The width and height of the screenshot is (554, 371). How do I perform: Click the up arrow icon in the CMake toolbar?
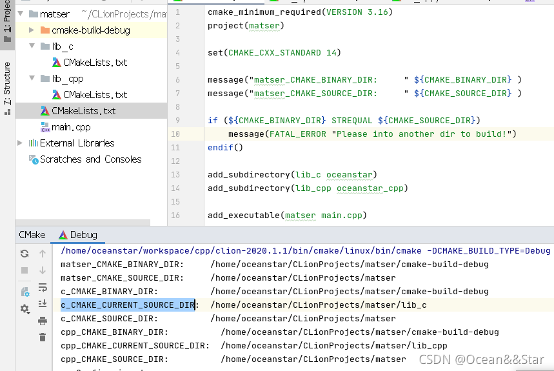43,254
